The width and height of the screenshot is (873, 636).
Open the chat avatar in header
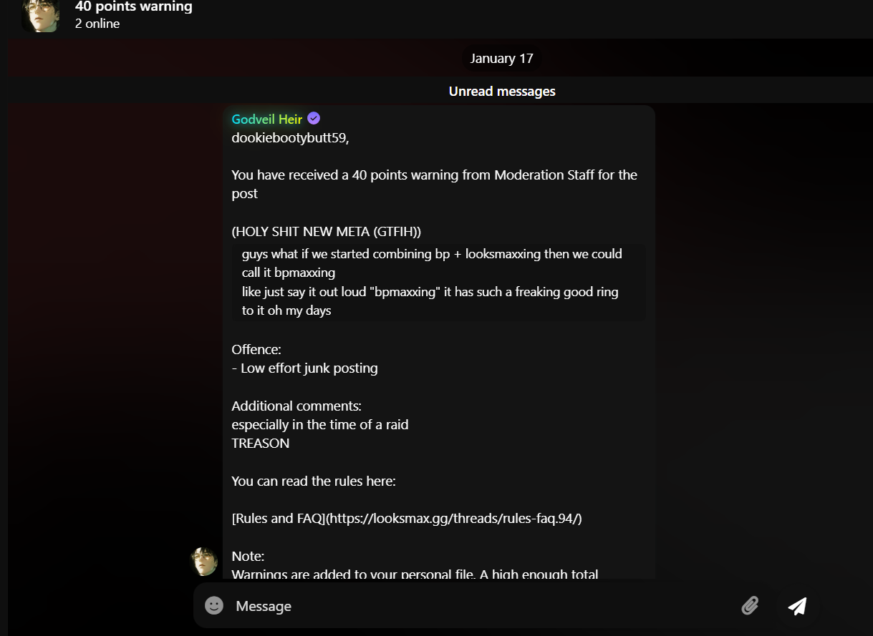[40, 15]
